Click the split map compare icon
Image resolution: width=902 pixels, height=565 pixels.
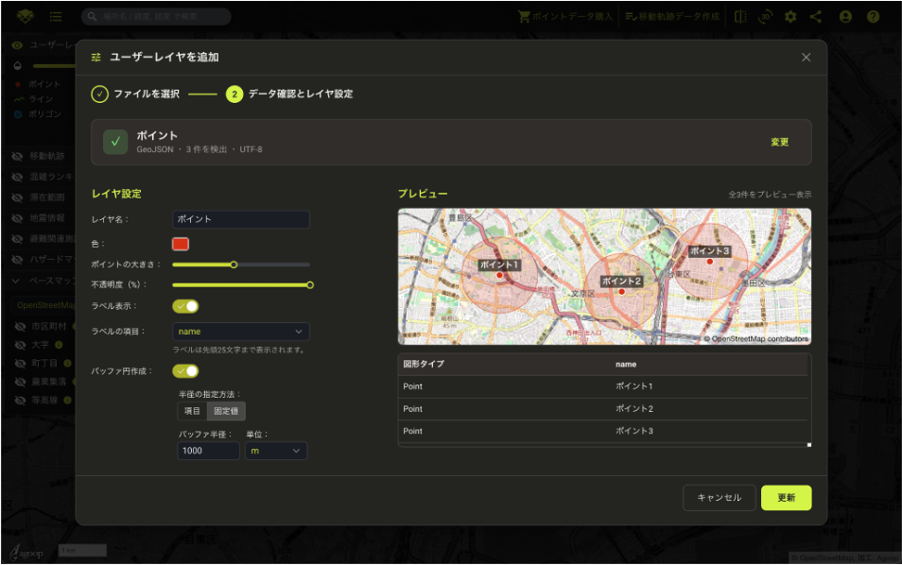click(x=740, y=17)
